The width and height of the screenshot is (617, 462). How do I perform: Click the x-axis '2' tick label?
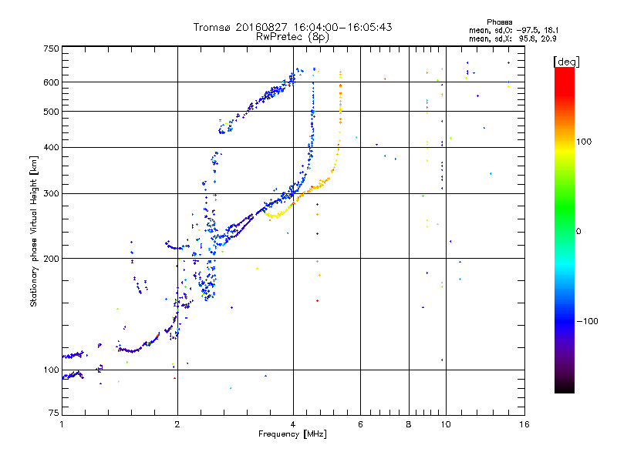click(x=177, y=424)
